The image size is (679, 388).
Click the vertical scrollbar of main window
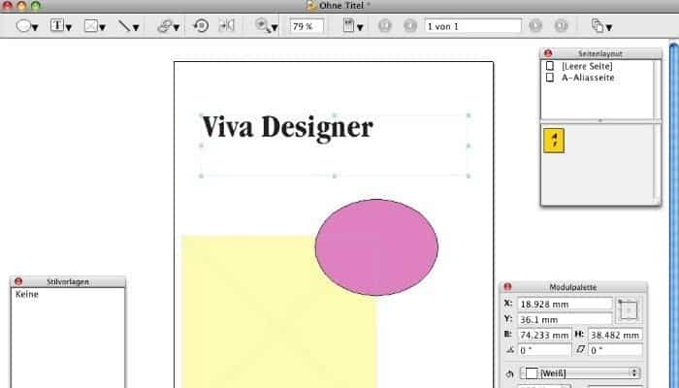pos(674,214)
